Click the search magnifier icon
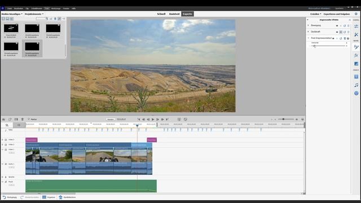 click(47, 19)
